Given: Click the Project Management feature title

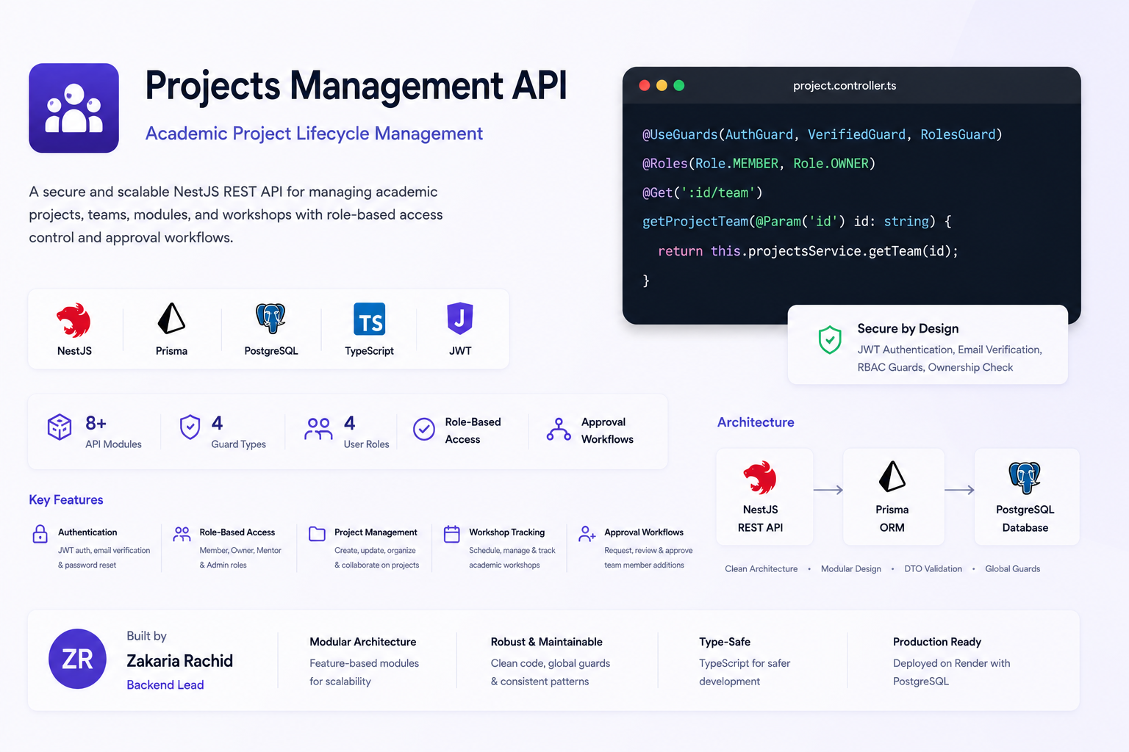Looking at the screenshot, I should click(376, 532).
